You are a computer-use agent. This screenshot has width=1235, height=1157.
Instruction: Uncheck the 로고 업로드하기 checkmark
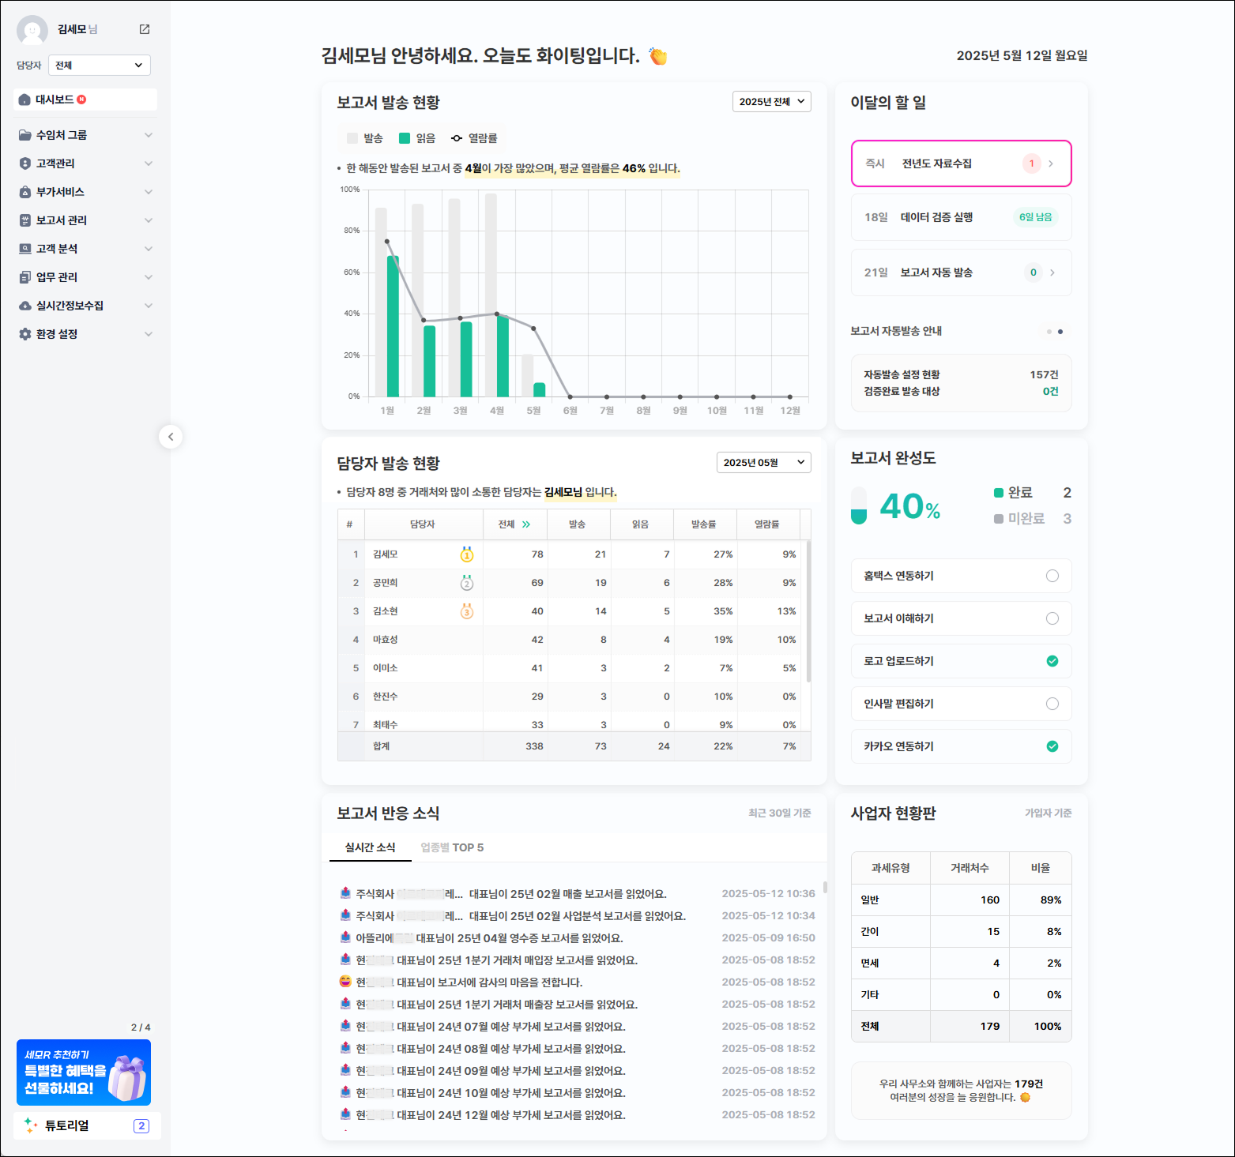[x=1052, y=661]
